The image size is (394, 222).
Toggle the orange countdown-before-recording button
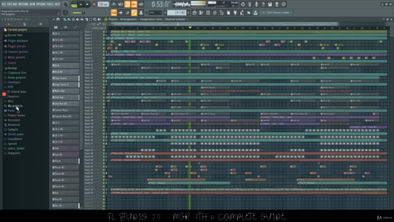click(127, 4)
